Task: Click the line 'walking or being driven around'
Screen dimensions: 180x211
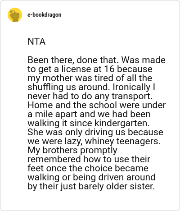Action: pos(91,177)
